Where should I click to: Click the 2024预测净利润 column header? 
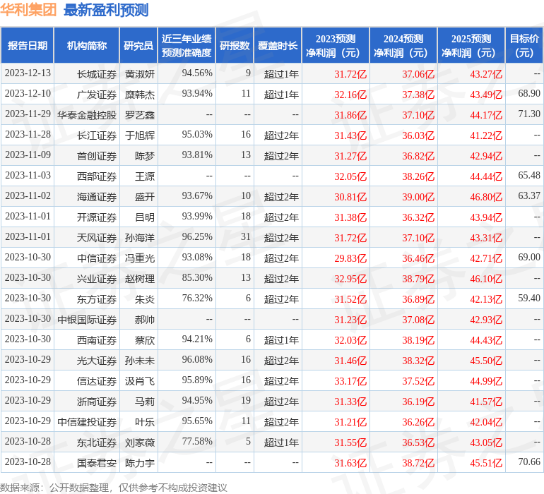click(403, 45)
